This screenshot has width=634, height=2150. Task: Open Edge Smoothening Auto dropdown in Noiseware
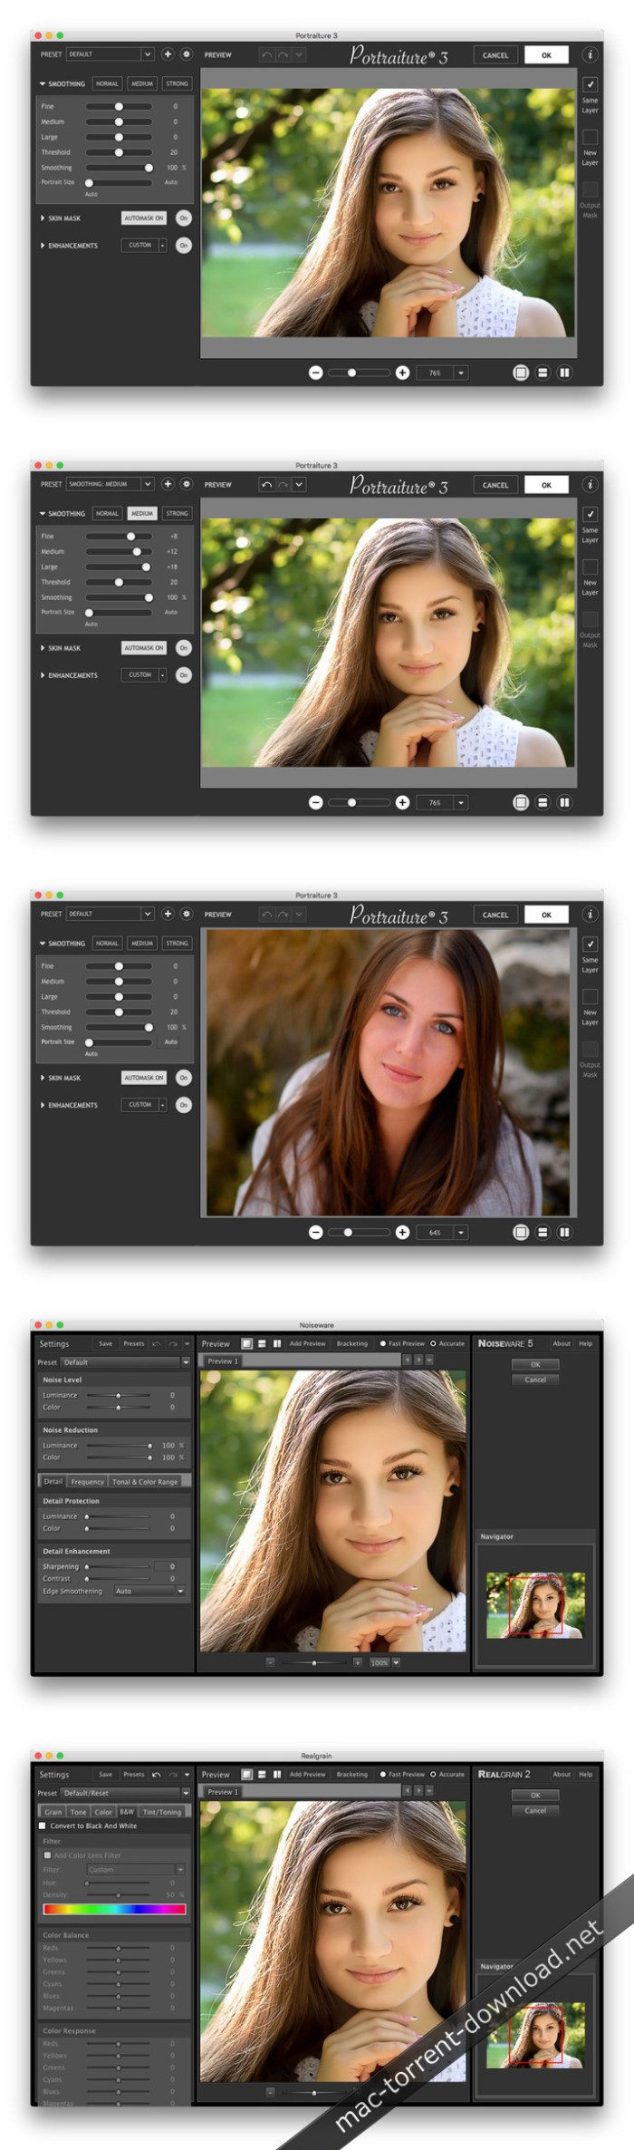[149, 1591]
